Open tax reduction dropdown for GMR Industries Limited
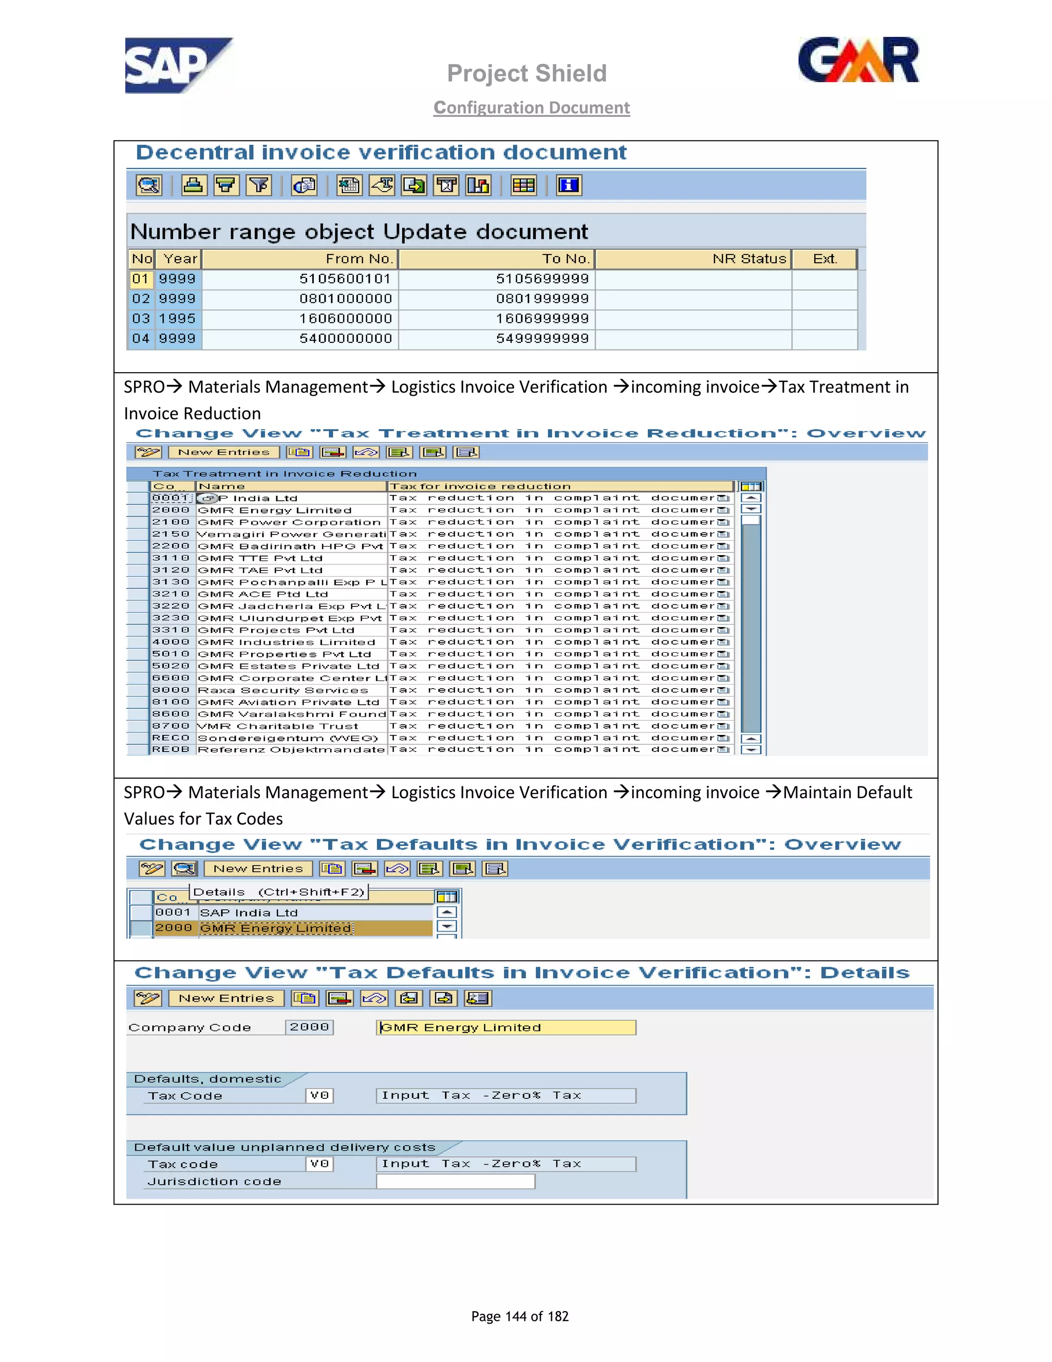The image size is (1052, 1362). click(723, 642)
